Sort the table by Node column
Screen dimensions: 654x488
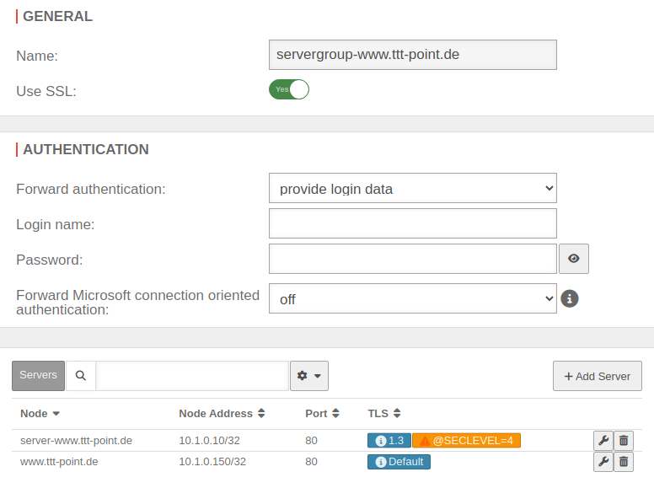[x=40, y=414]
